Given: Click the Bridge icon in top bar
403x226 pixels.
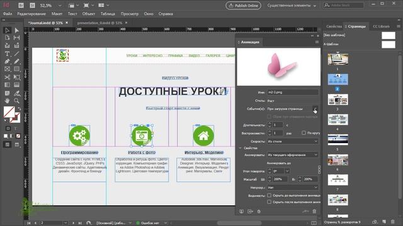Looking at the screenshot, I should [x=21, y=6].
